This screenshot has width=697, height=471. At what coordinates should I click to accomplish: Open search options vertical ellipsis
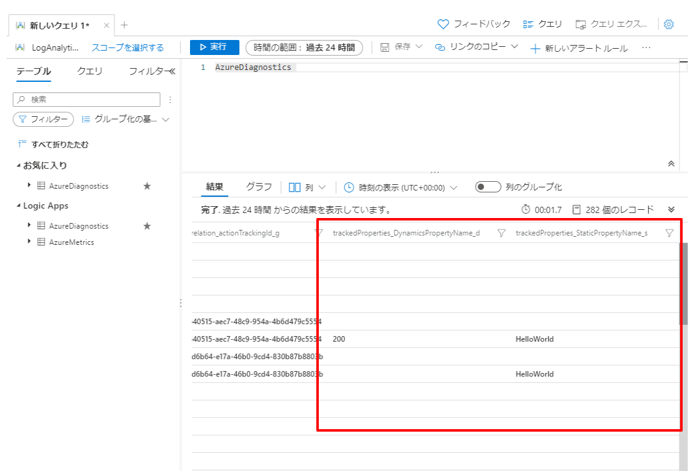170,99
